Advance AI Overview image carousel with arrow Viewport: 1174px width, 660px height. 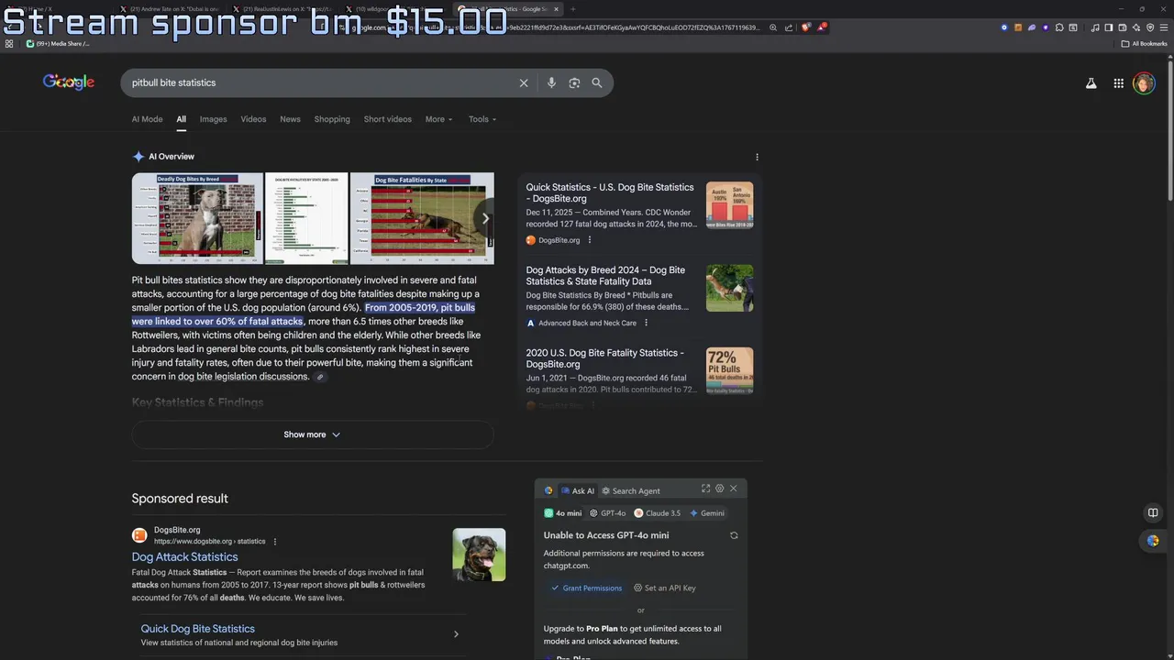[485, 218]
